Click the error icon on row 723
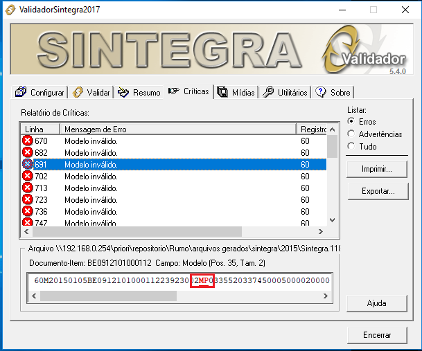 click(27, 199)
